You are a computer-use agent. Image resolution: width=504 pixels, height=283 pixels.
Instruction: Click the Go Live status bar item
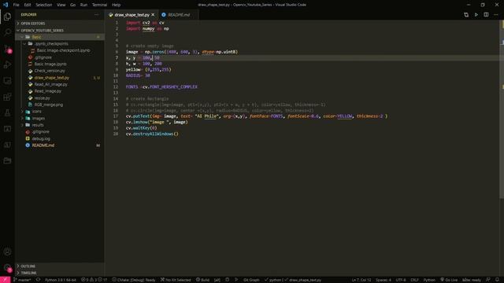(449, 280)
